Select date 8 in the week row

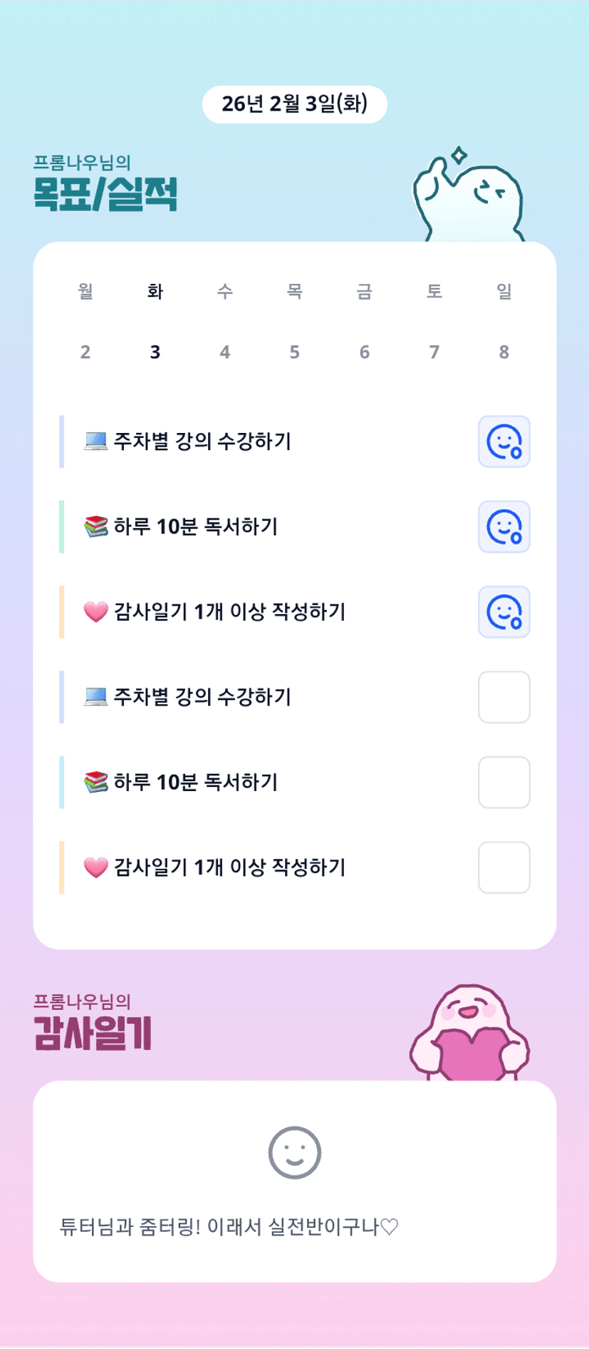point(504,352)
